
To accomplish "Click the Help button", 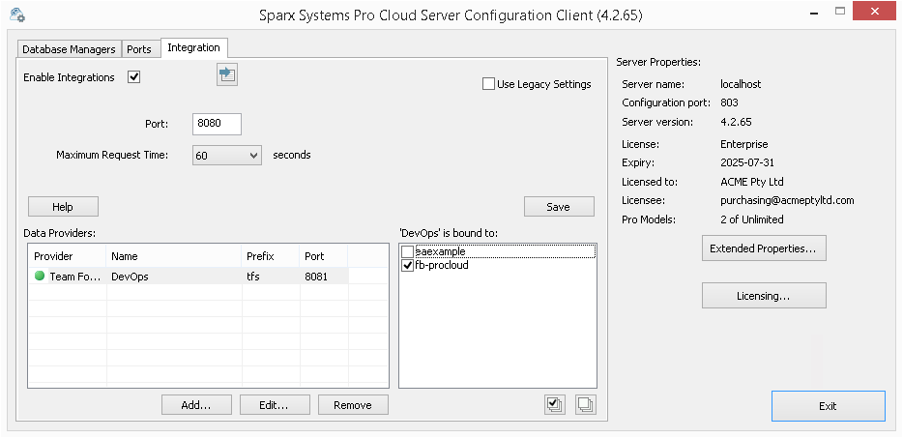I will (63, 207).
